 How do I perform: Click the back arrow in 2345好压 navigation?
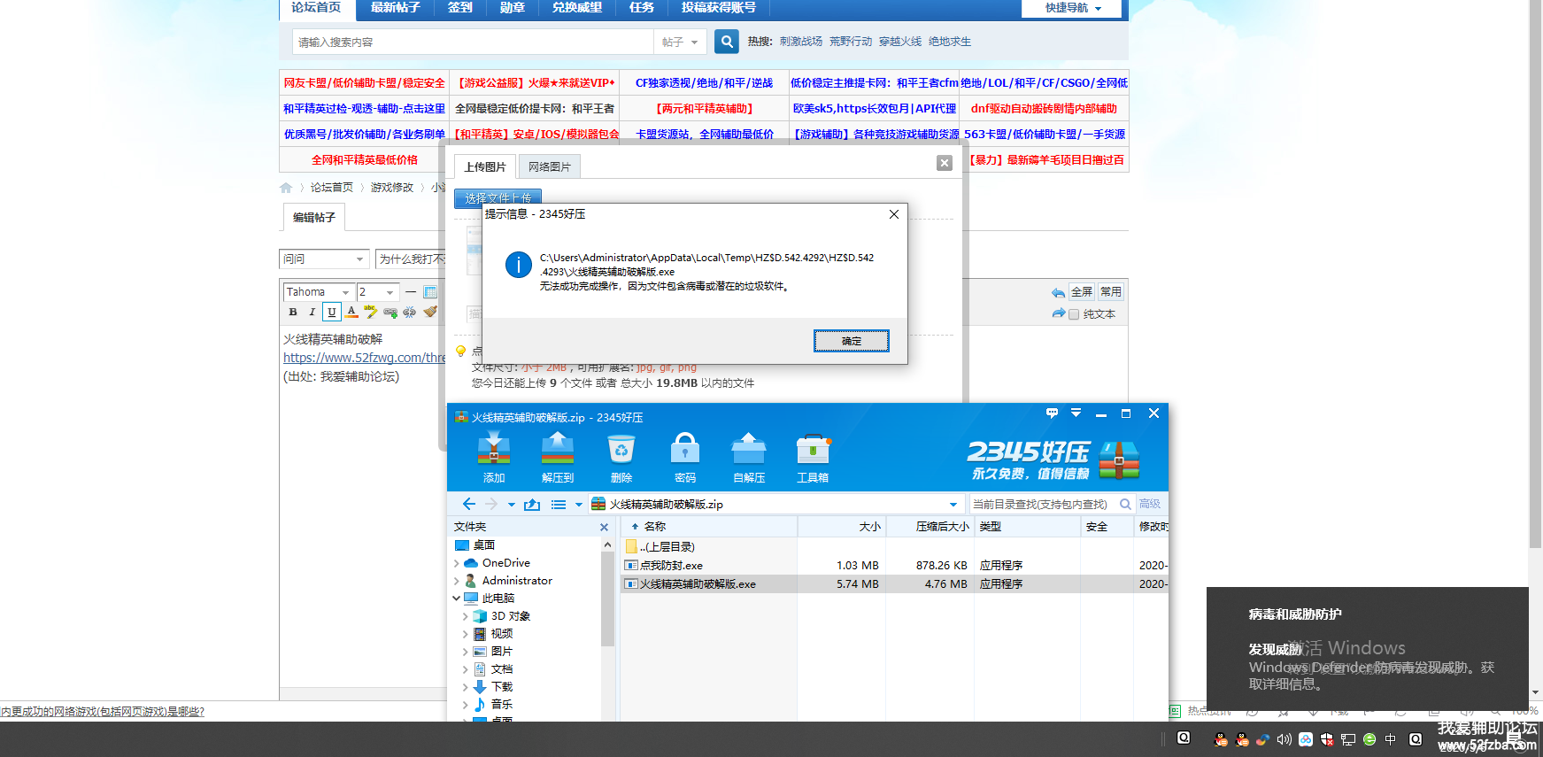pyautogui.click(x=469, y=504)
